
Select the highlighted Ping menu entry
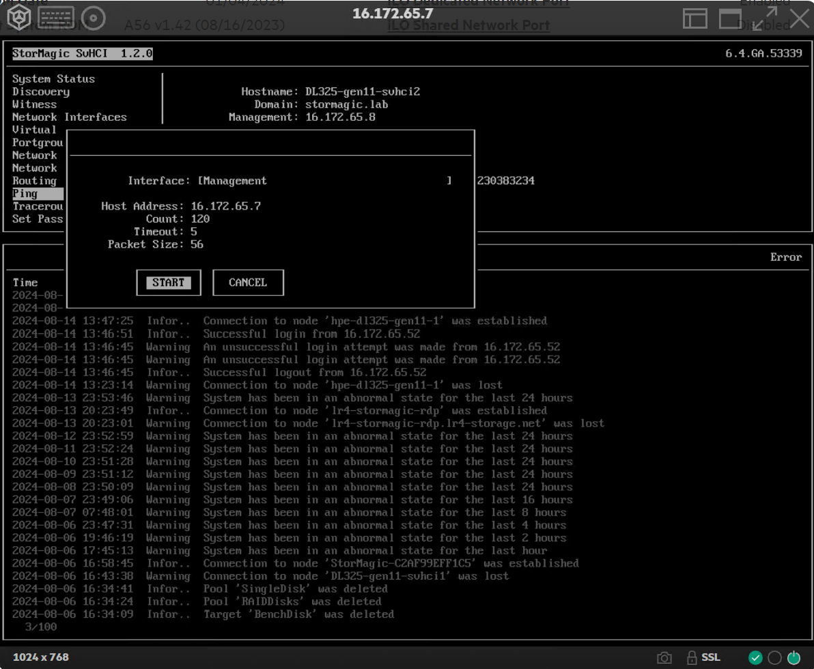click(x=38, y=194)
